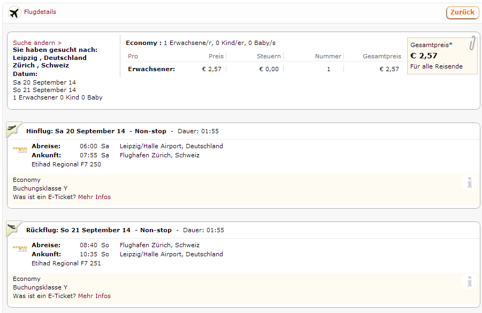Click the Etihad logo in the Rückflug section

point(20,249)
